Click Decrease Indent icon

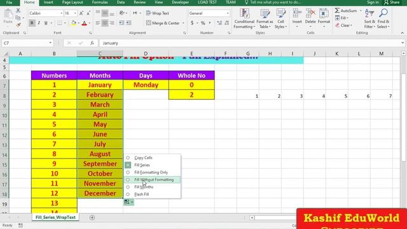coord(121,23)
